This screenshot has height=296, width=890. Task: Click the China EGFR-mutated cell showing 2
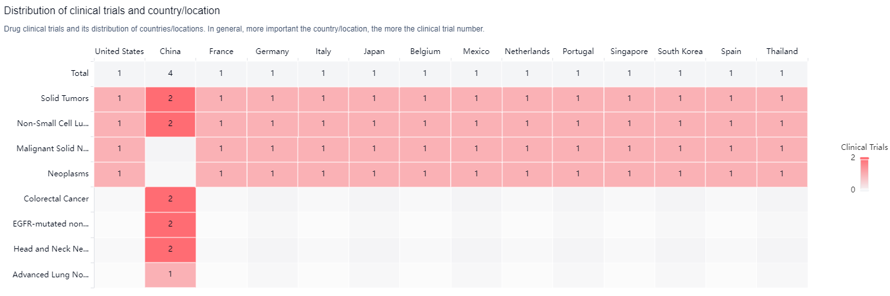tap(170, 224)
